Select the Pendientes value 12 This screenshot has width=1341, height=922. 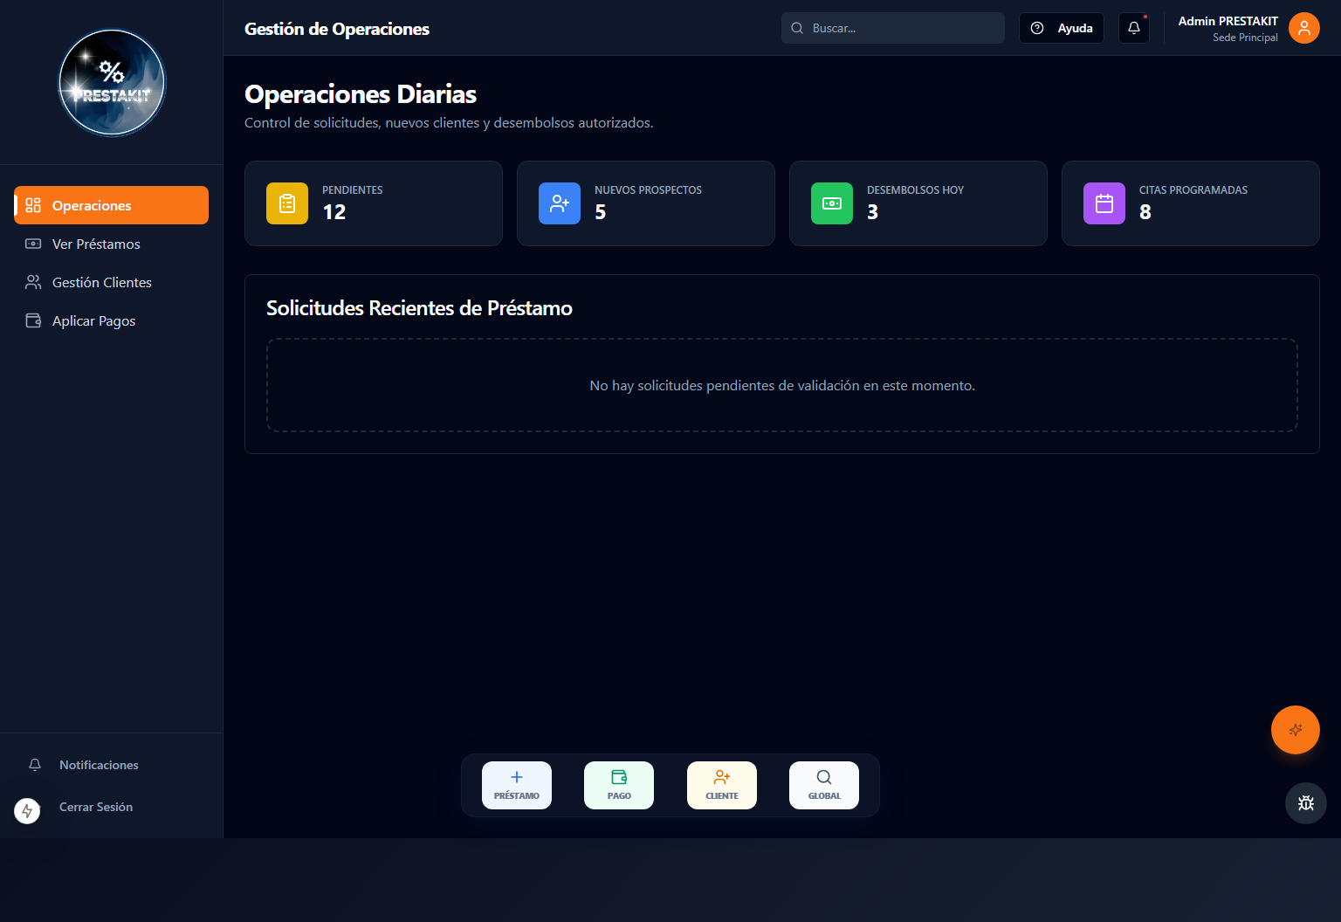334,212
